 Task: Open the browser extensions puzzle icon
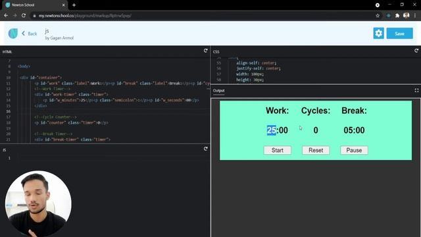(x=397, y=16)
